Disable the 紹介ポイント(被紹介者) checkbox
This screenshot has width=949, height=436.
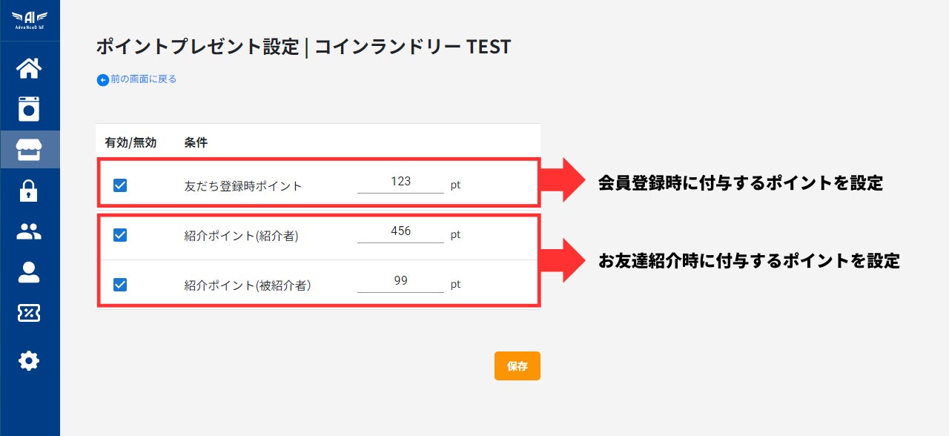click(120, 284)
